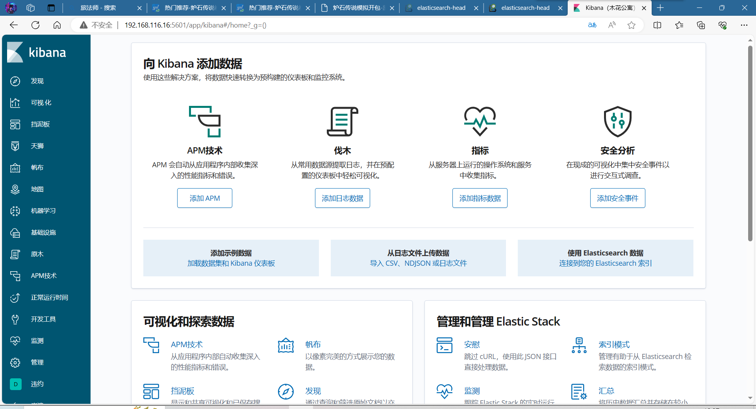This screenshot has height=409, width=756.
Task: Open APM技术 sidebar icon
Action: pyautogui.click(x=15, y=276)
